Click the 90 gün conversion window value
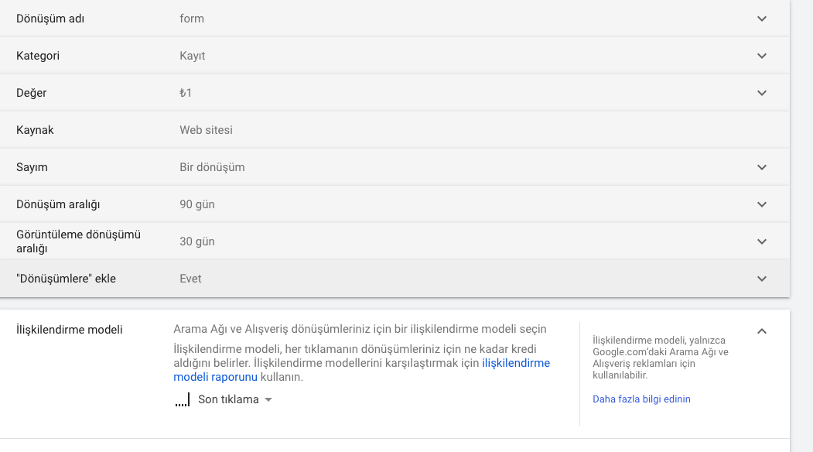 [197, 204]
